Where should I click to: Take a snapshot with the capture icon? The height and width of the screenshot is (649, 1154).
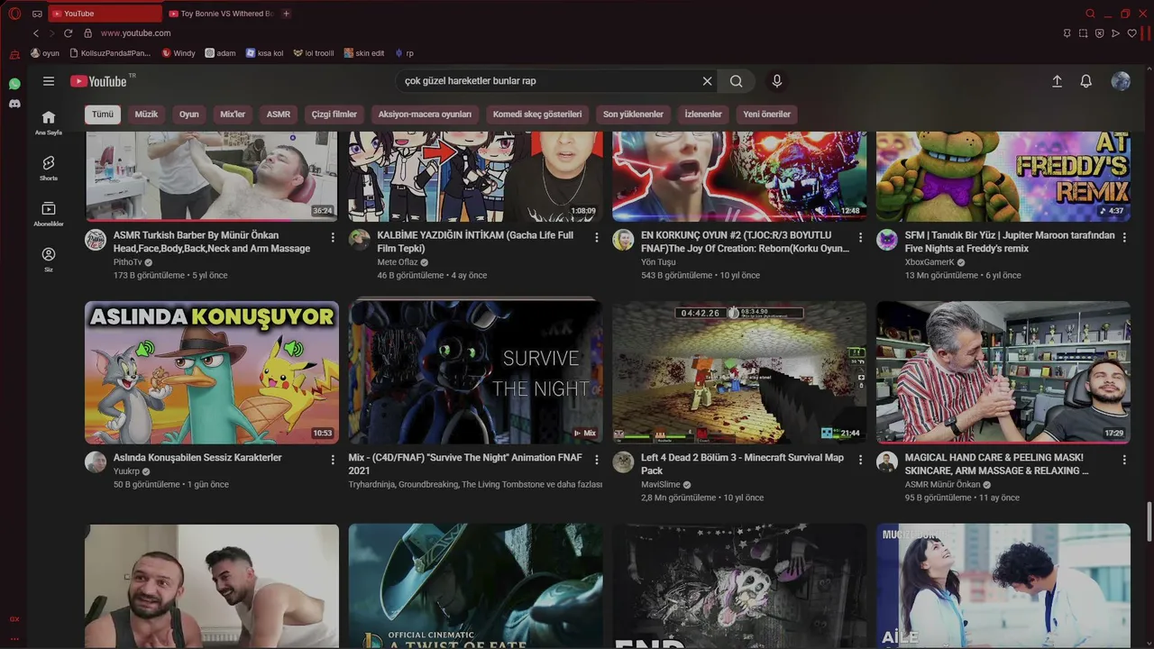tap(1083, 33)
